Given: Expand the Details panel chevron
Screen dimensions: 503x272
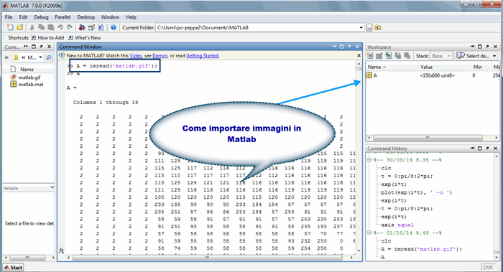Looking at the screenshot, I should (x=52, y=188).
